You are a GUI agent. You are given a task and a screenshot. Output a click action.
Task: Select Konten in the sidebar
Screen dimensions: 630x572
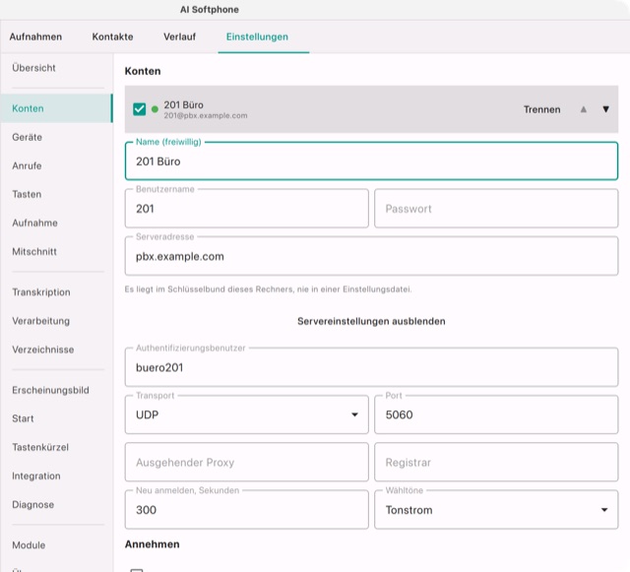pos(56,108)
